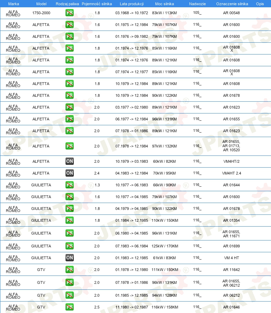Click petrol icon in the AR 01678 Alfetta row
This screenshot has width=271, height=313.
[x=70, y=95]
